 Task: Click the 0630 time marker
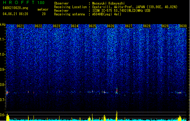click(x=183, y=26)
